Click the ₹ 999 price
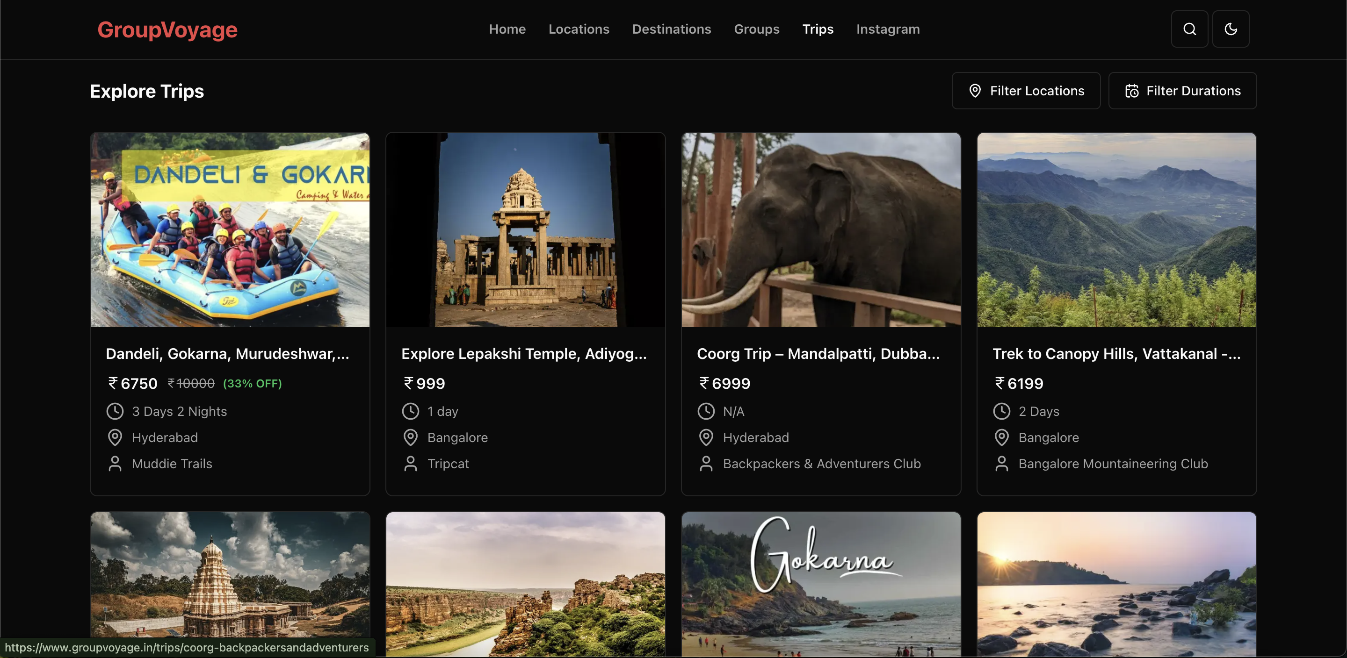 click(424, 384)
